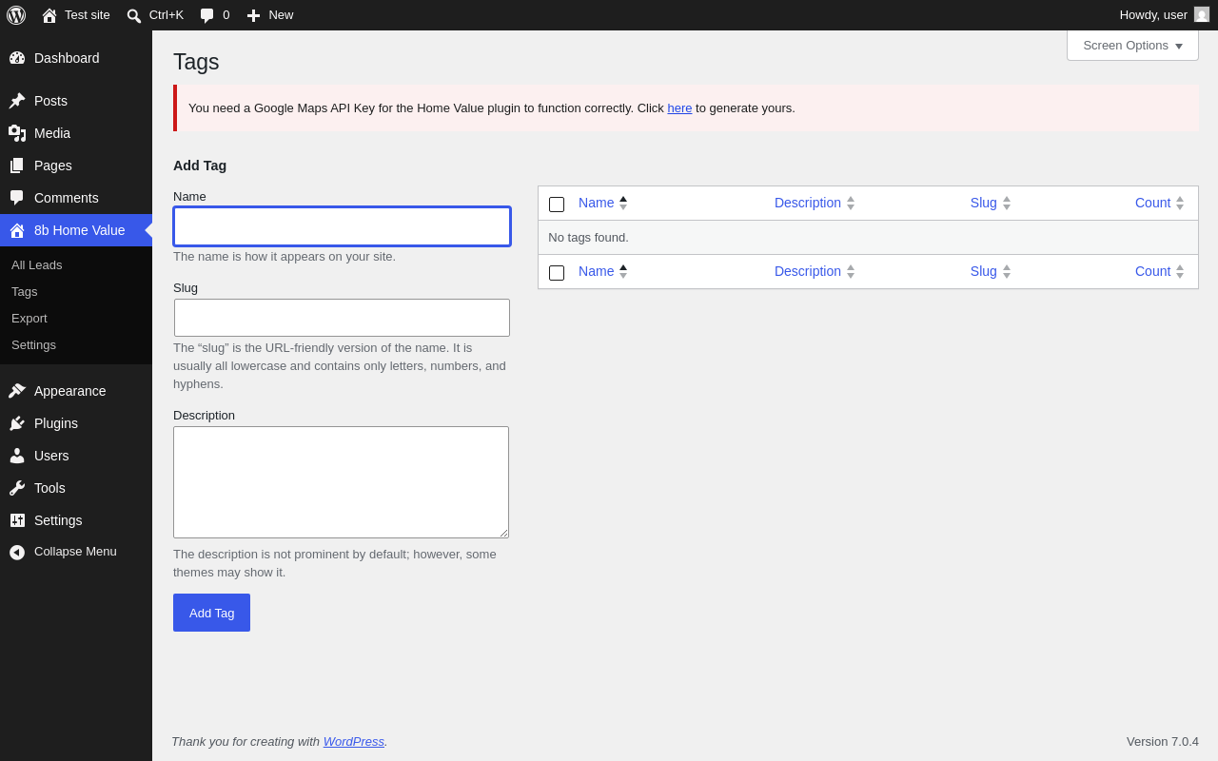
Task: Click sort arrows beside header Slug column
Action: [1007, 204]
